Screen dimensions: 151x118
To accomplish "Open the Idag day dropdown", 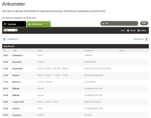I will 10,30.
